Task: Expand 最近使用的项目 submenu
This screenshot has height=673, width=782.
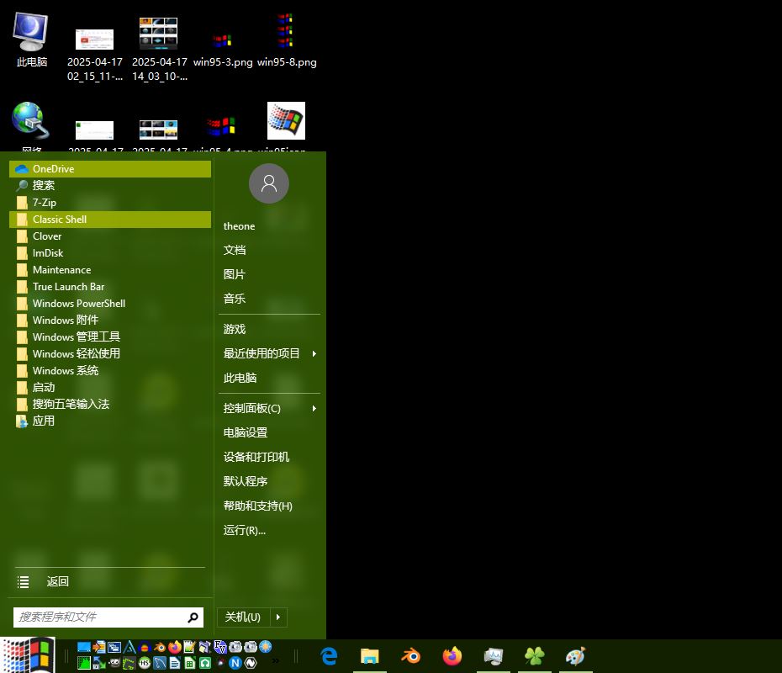Action: coord(262,353)
